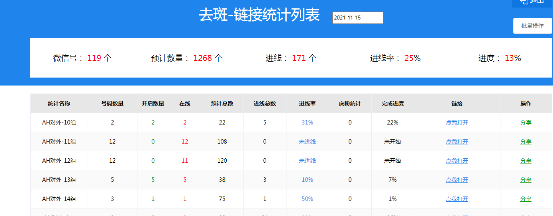Click 预计总数 108 for AH对外-11组
Image resolution: width=553 pixels, height=216 pixels.
point(222,142)
